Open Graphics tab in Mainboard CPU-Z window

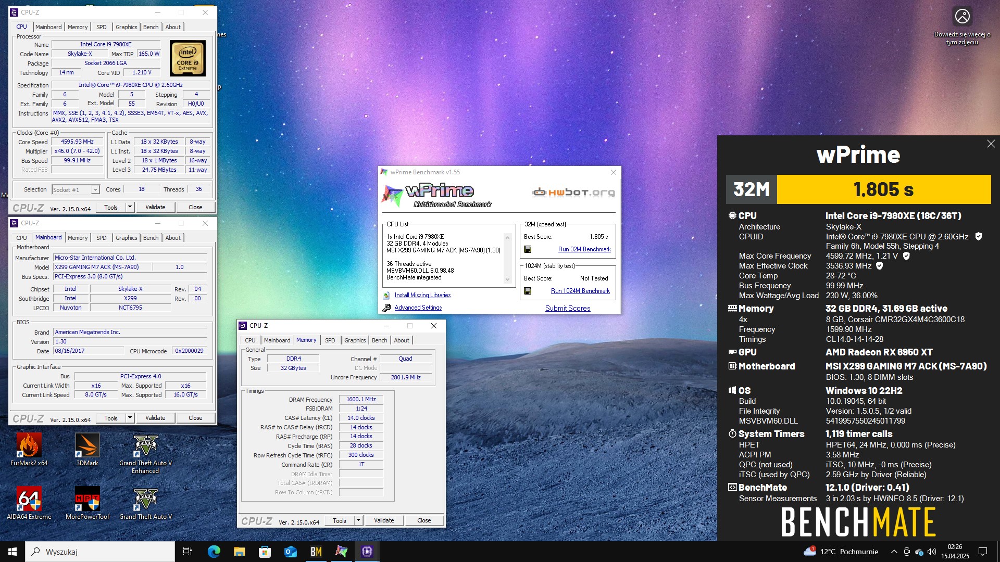coord(127,238)
